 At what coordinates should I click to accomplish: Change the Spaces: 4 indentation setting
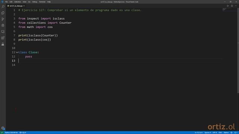[208, 133]
